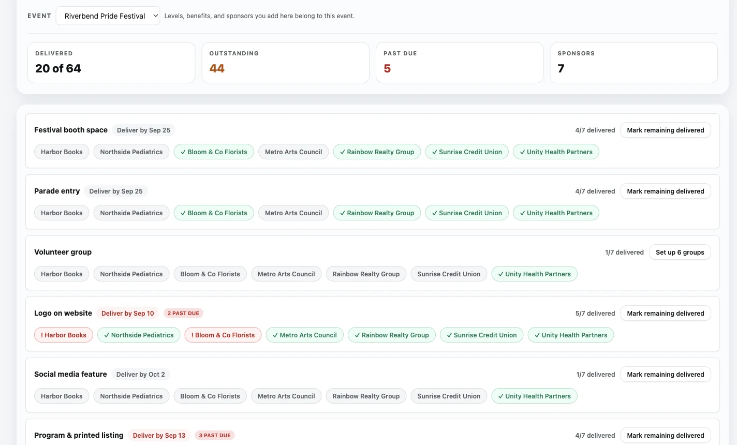Toggle Harbor Books in Volunteer group row
Screen dimensions: 737x445
click(x=62, y=274)
